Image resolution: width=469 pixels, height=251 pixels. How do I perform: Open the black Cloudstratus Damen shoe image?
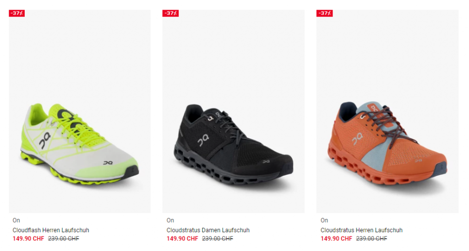(233, 111)
